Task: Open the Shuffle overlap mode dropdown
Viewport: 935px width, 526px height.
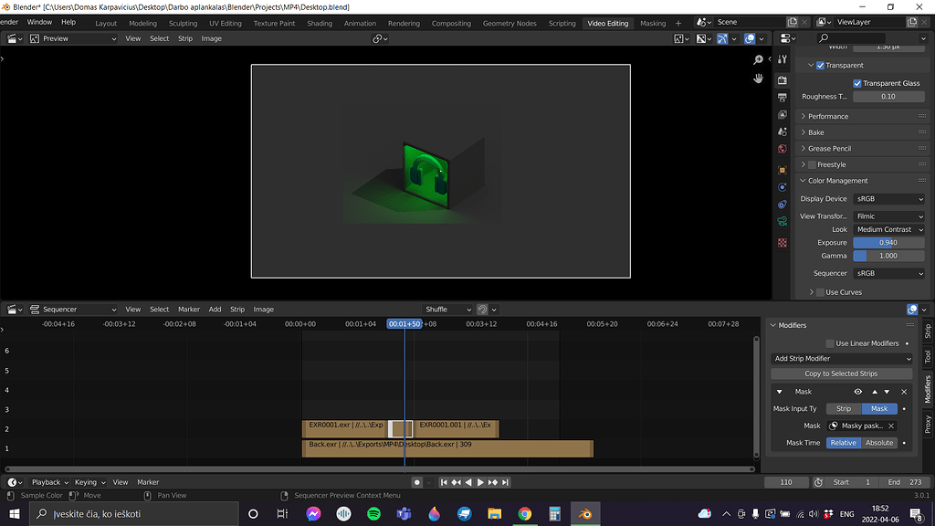Action: [x=447, y=310]
